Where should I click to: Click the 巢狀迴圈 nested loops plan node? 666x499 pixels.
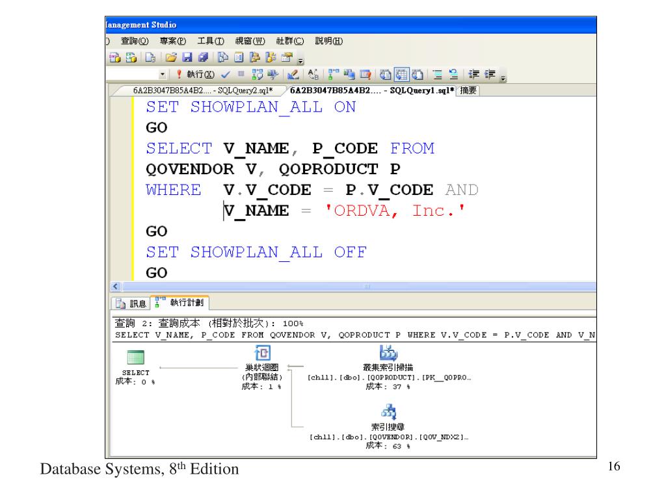[261, 368]
